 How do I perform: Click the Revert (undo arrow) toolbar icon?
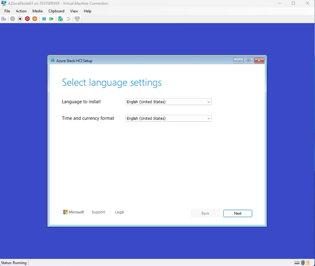(68, 19)
